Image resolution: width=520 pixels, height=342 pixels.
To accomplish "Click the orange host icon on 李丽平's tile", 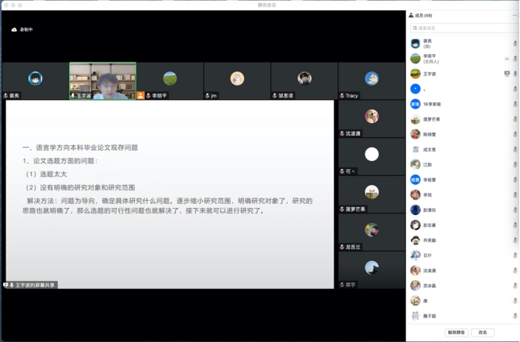I will point(141,95).
